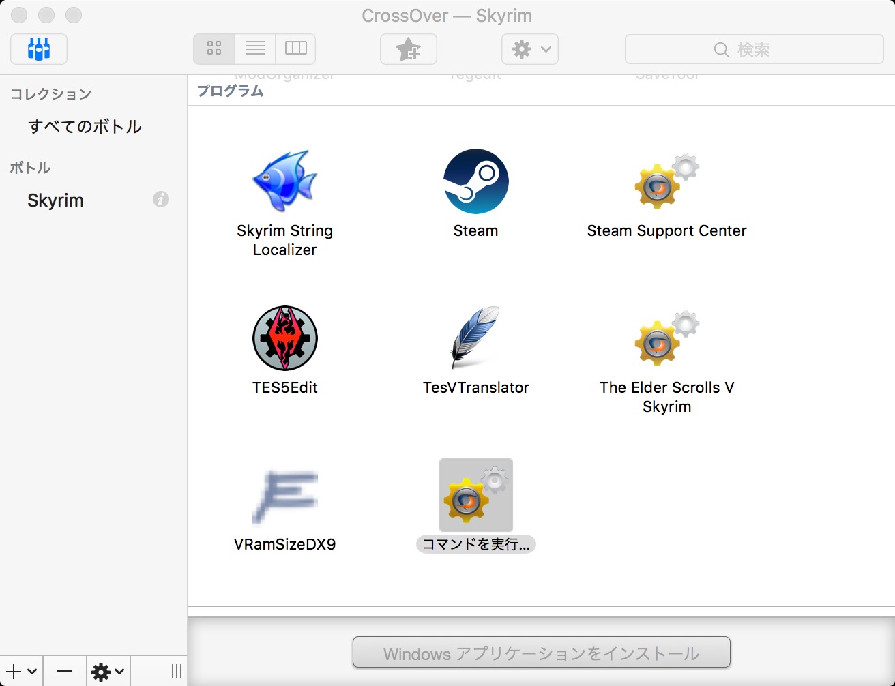This screenshot has height=686, width=895.
Task: Open the Skyrim String Localizer fish icon
Action: (x=284, y=181)
